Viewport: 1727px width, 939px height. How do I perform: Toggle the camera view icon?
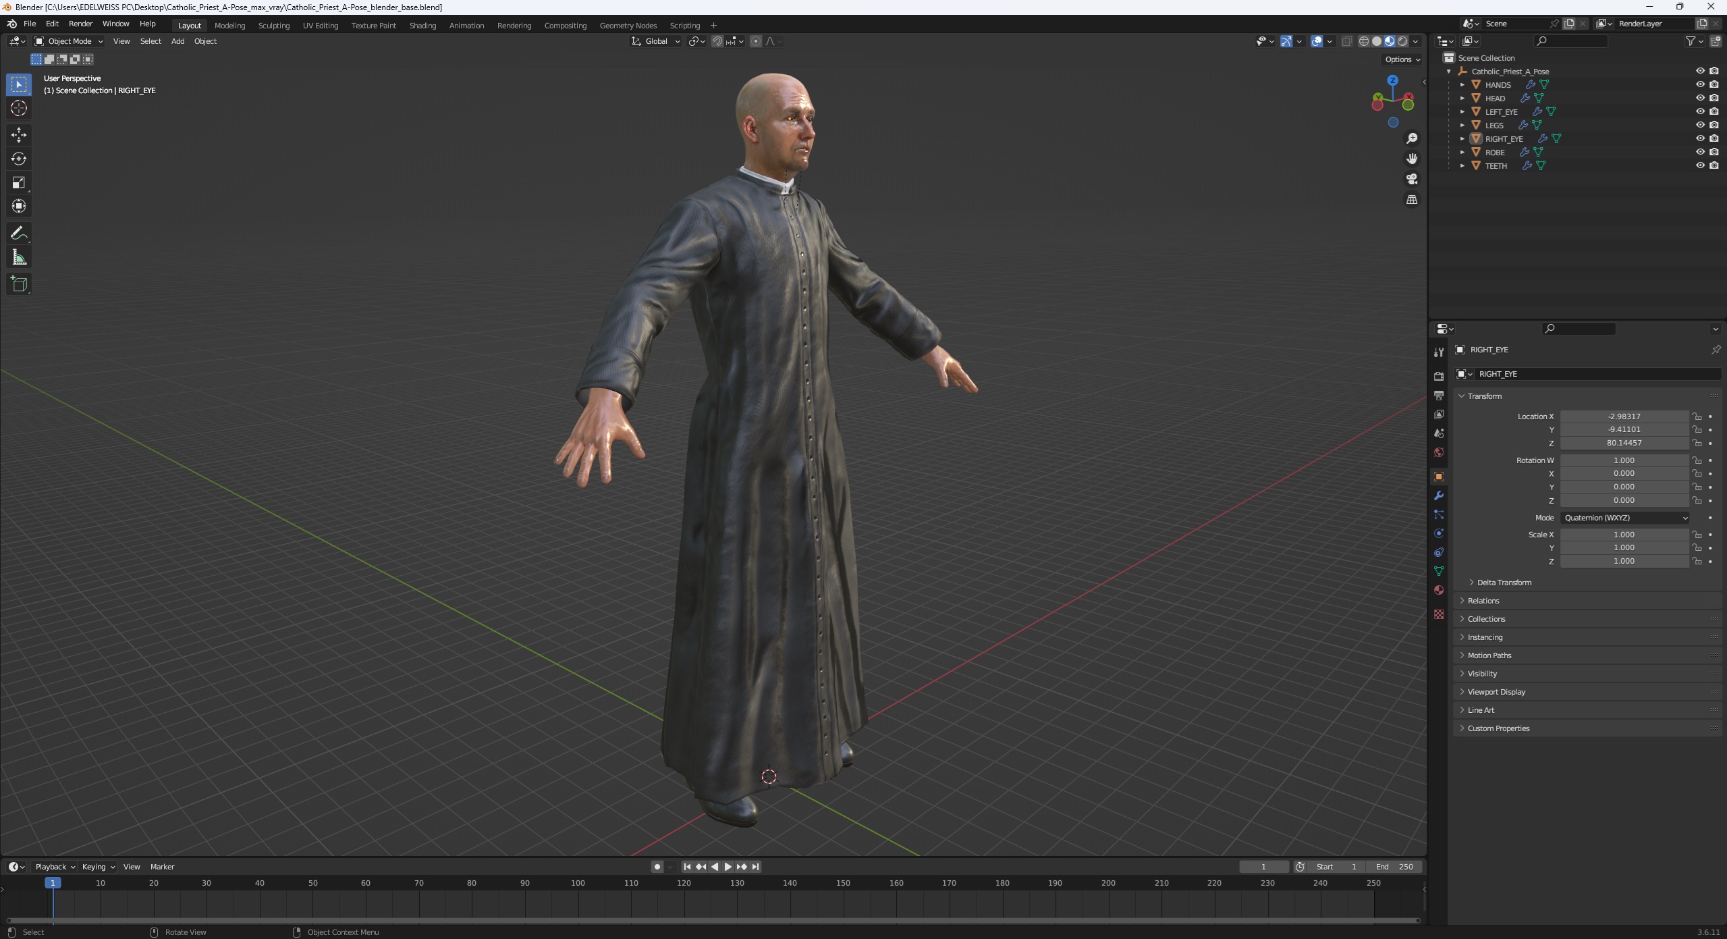coord(1411,179)
